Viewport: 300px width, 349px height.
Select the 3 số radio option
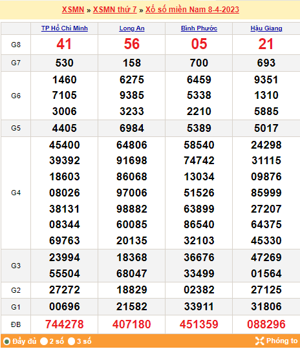pos(72,341)
